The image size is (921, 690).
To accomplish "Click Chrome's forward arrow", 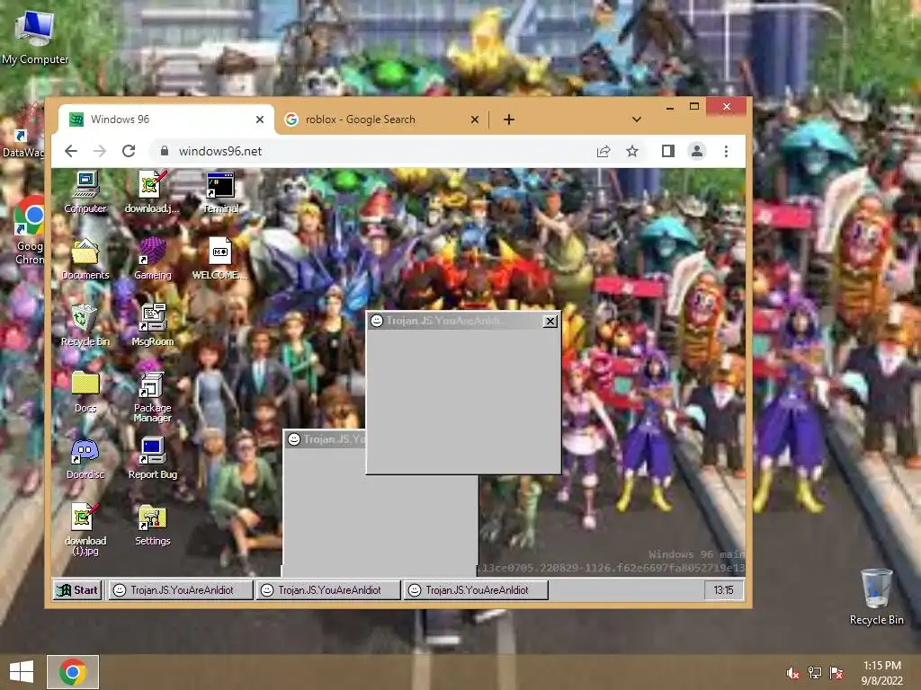I will (100, 151).
